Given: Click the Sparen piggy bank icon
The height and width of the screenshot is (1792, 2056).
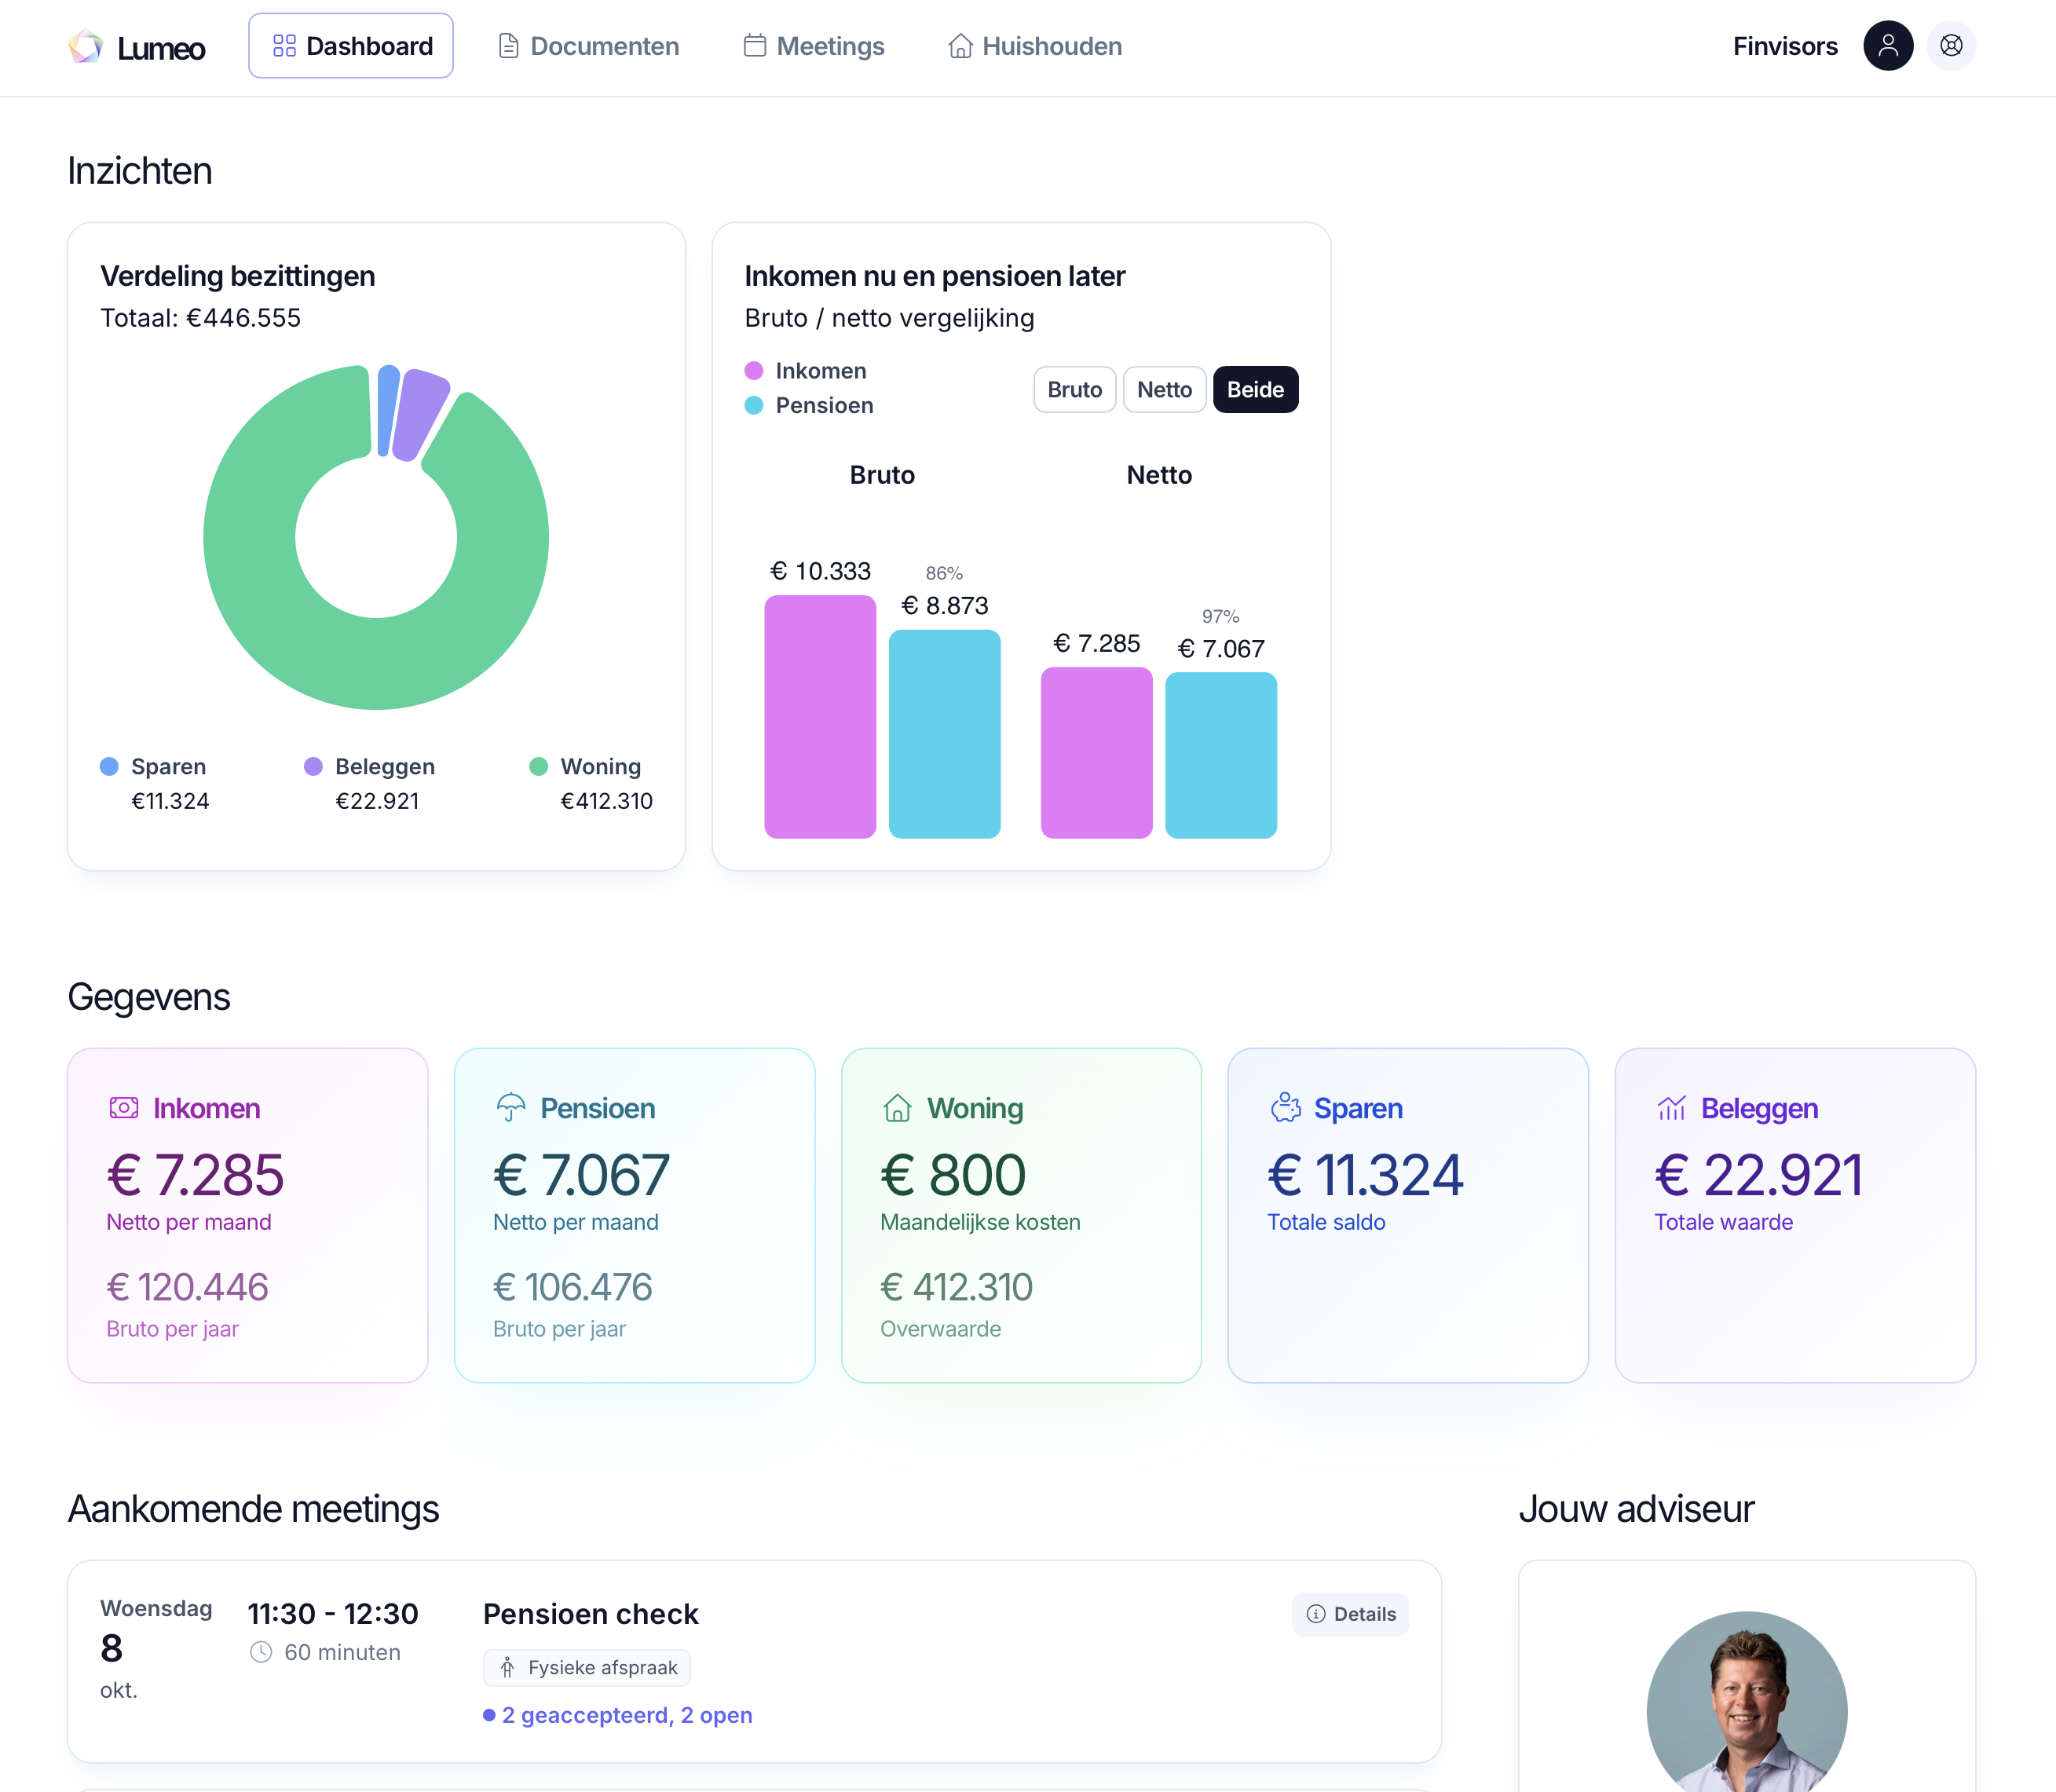Looking at the screenshot, I should 1285,1108.
